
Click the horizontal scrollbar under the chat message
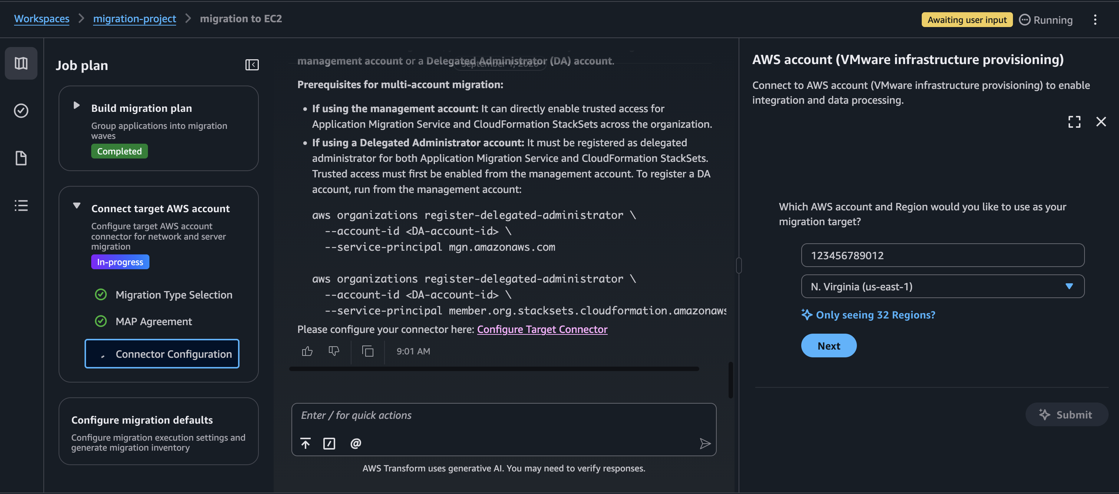494,369
